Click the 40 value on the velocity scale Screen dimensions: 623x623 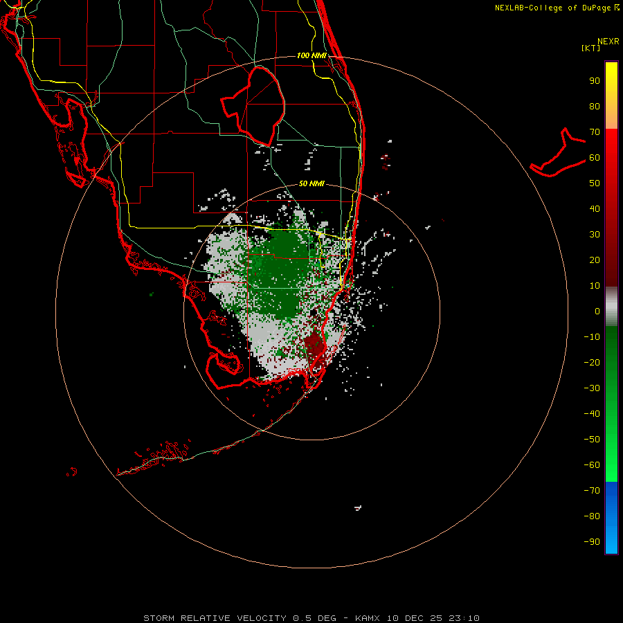[595, 208]
